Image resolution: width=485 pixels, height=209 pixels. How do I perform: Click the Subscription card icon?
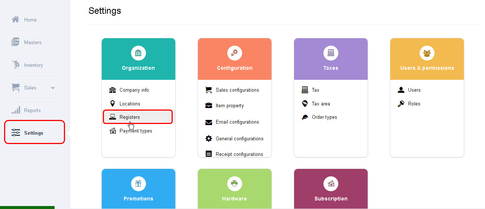click(x=331, y=184)
